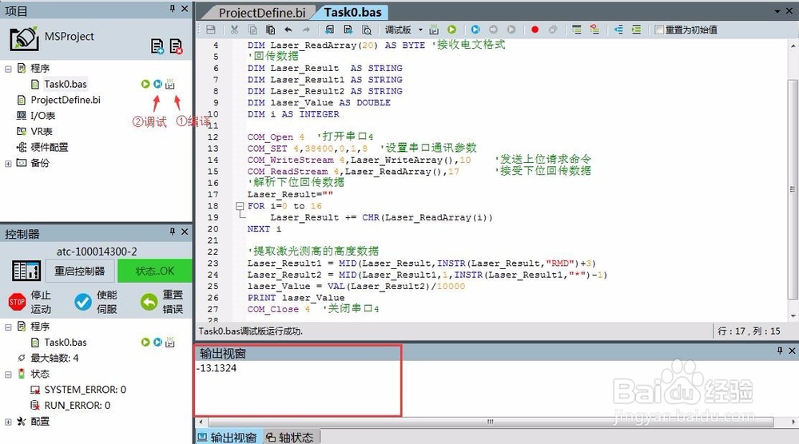Click the blue debug step icon in toolbar
The height and width of the screenshot is (444, 799).
tap(475, 30)
